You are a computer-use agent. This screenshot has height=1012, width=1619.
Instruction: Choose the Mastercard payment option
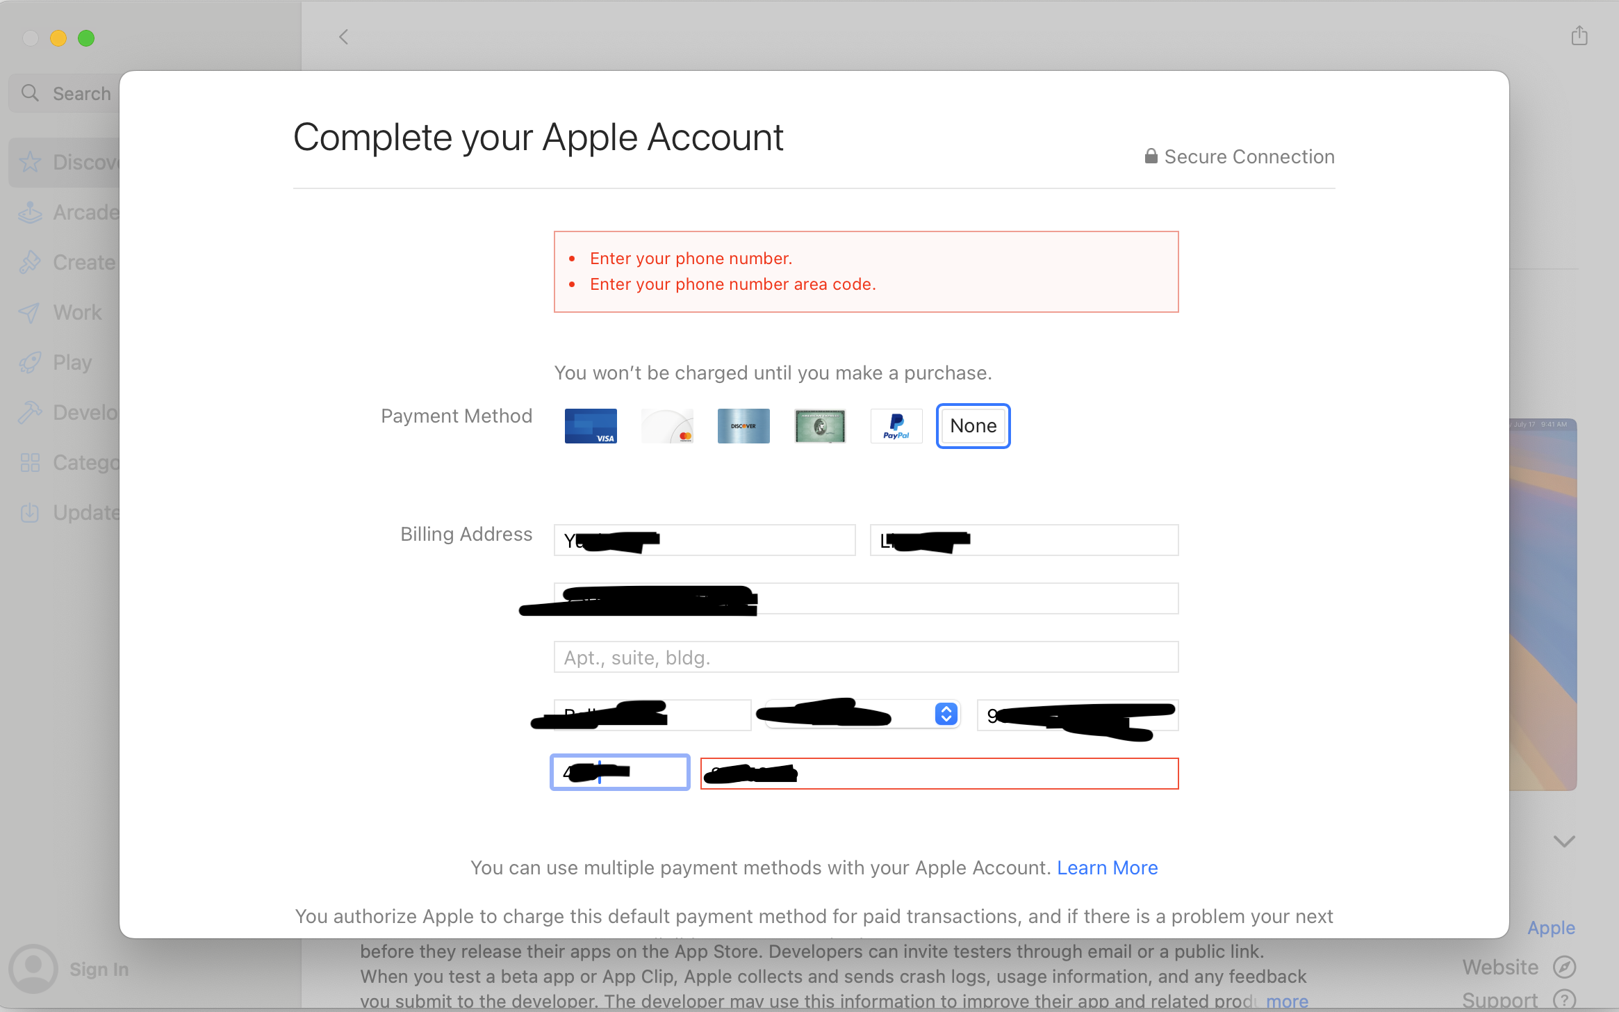tap(667, 426)
